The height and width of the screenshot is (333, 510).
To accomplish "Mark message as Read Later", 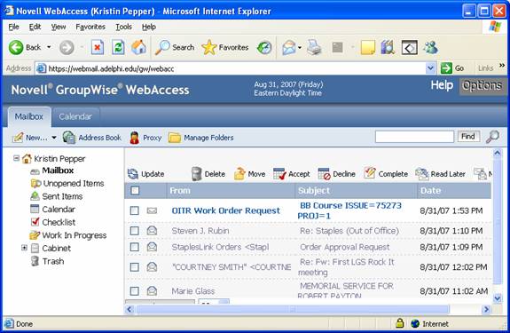I will [x=440, y=174].
